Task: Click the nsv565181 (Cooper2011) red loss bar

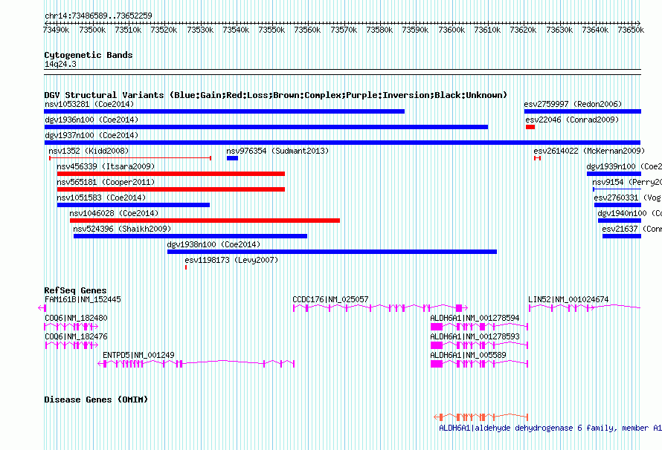Action: click(171, 189)
